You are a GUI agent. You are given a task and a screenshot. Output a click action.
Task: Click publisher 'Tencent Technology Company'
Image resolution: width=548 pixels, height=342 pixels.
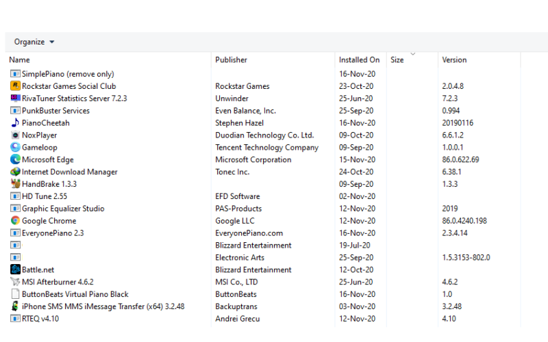pos(267,147)
